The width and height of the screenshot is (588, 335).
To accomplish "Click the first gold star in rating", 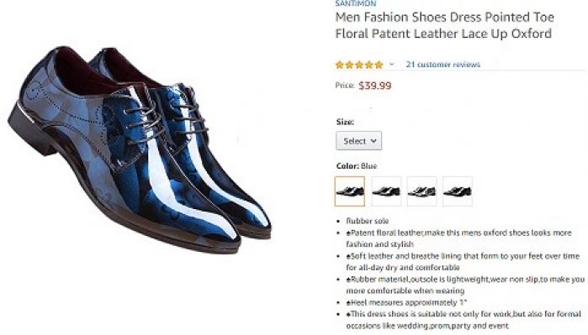I will point(340,65).
